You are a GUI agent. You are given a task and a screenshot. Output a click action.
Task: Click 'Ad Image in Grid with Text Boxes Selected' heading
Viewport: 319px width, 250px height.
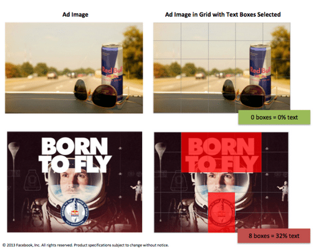(x=223, y=14)
